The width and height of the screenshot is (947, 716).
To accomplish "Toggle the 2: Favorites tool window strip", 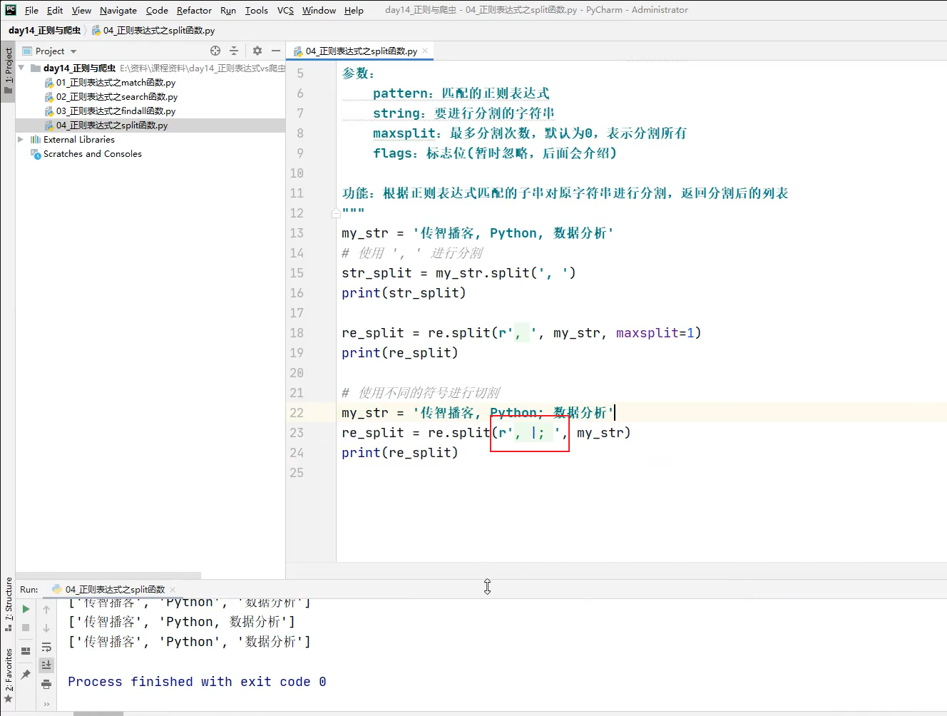I will click(x=8, y=675).
